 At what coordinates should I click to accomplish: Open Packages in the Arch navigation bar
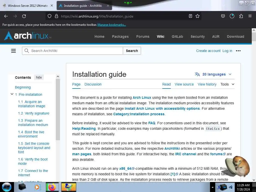click(x=120, y=36)
